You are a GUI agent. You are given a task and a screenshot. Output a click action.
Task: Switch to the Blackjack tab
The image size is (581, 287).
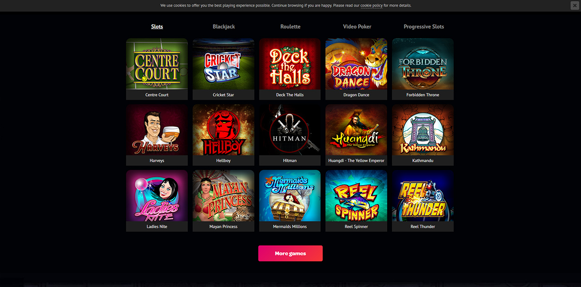point(224,27)
